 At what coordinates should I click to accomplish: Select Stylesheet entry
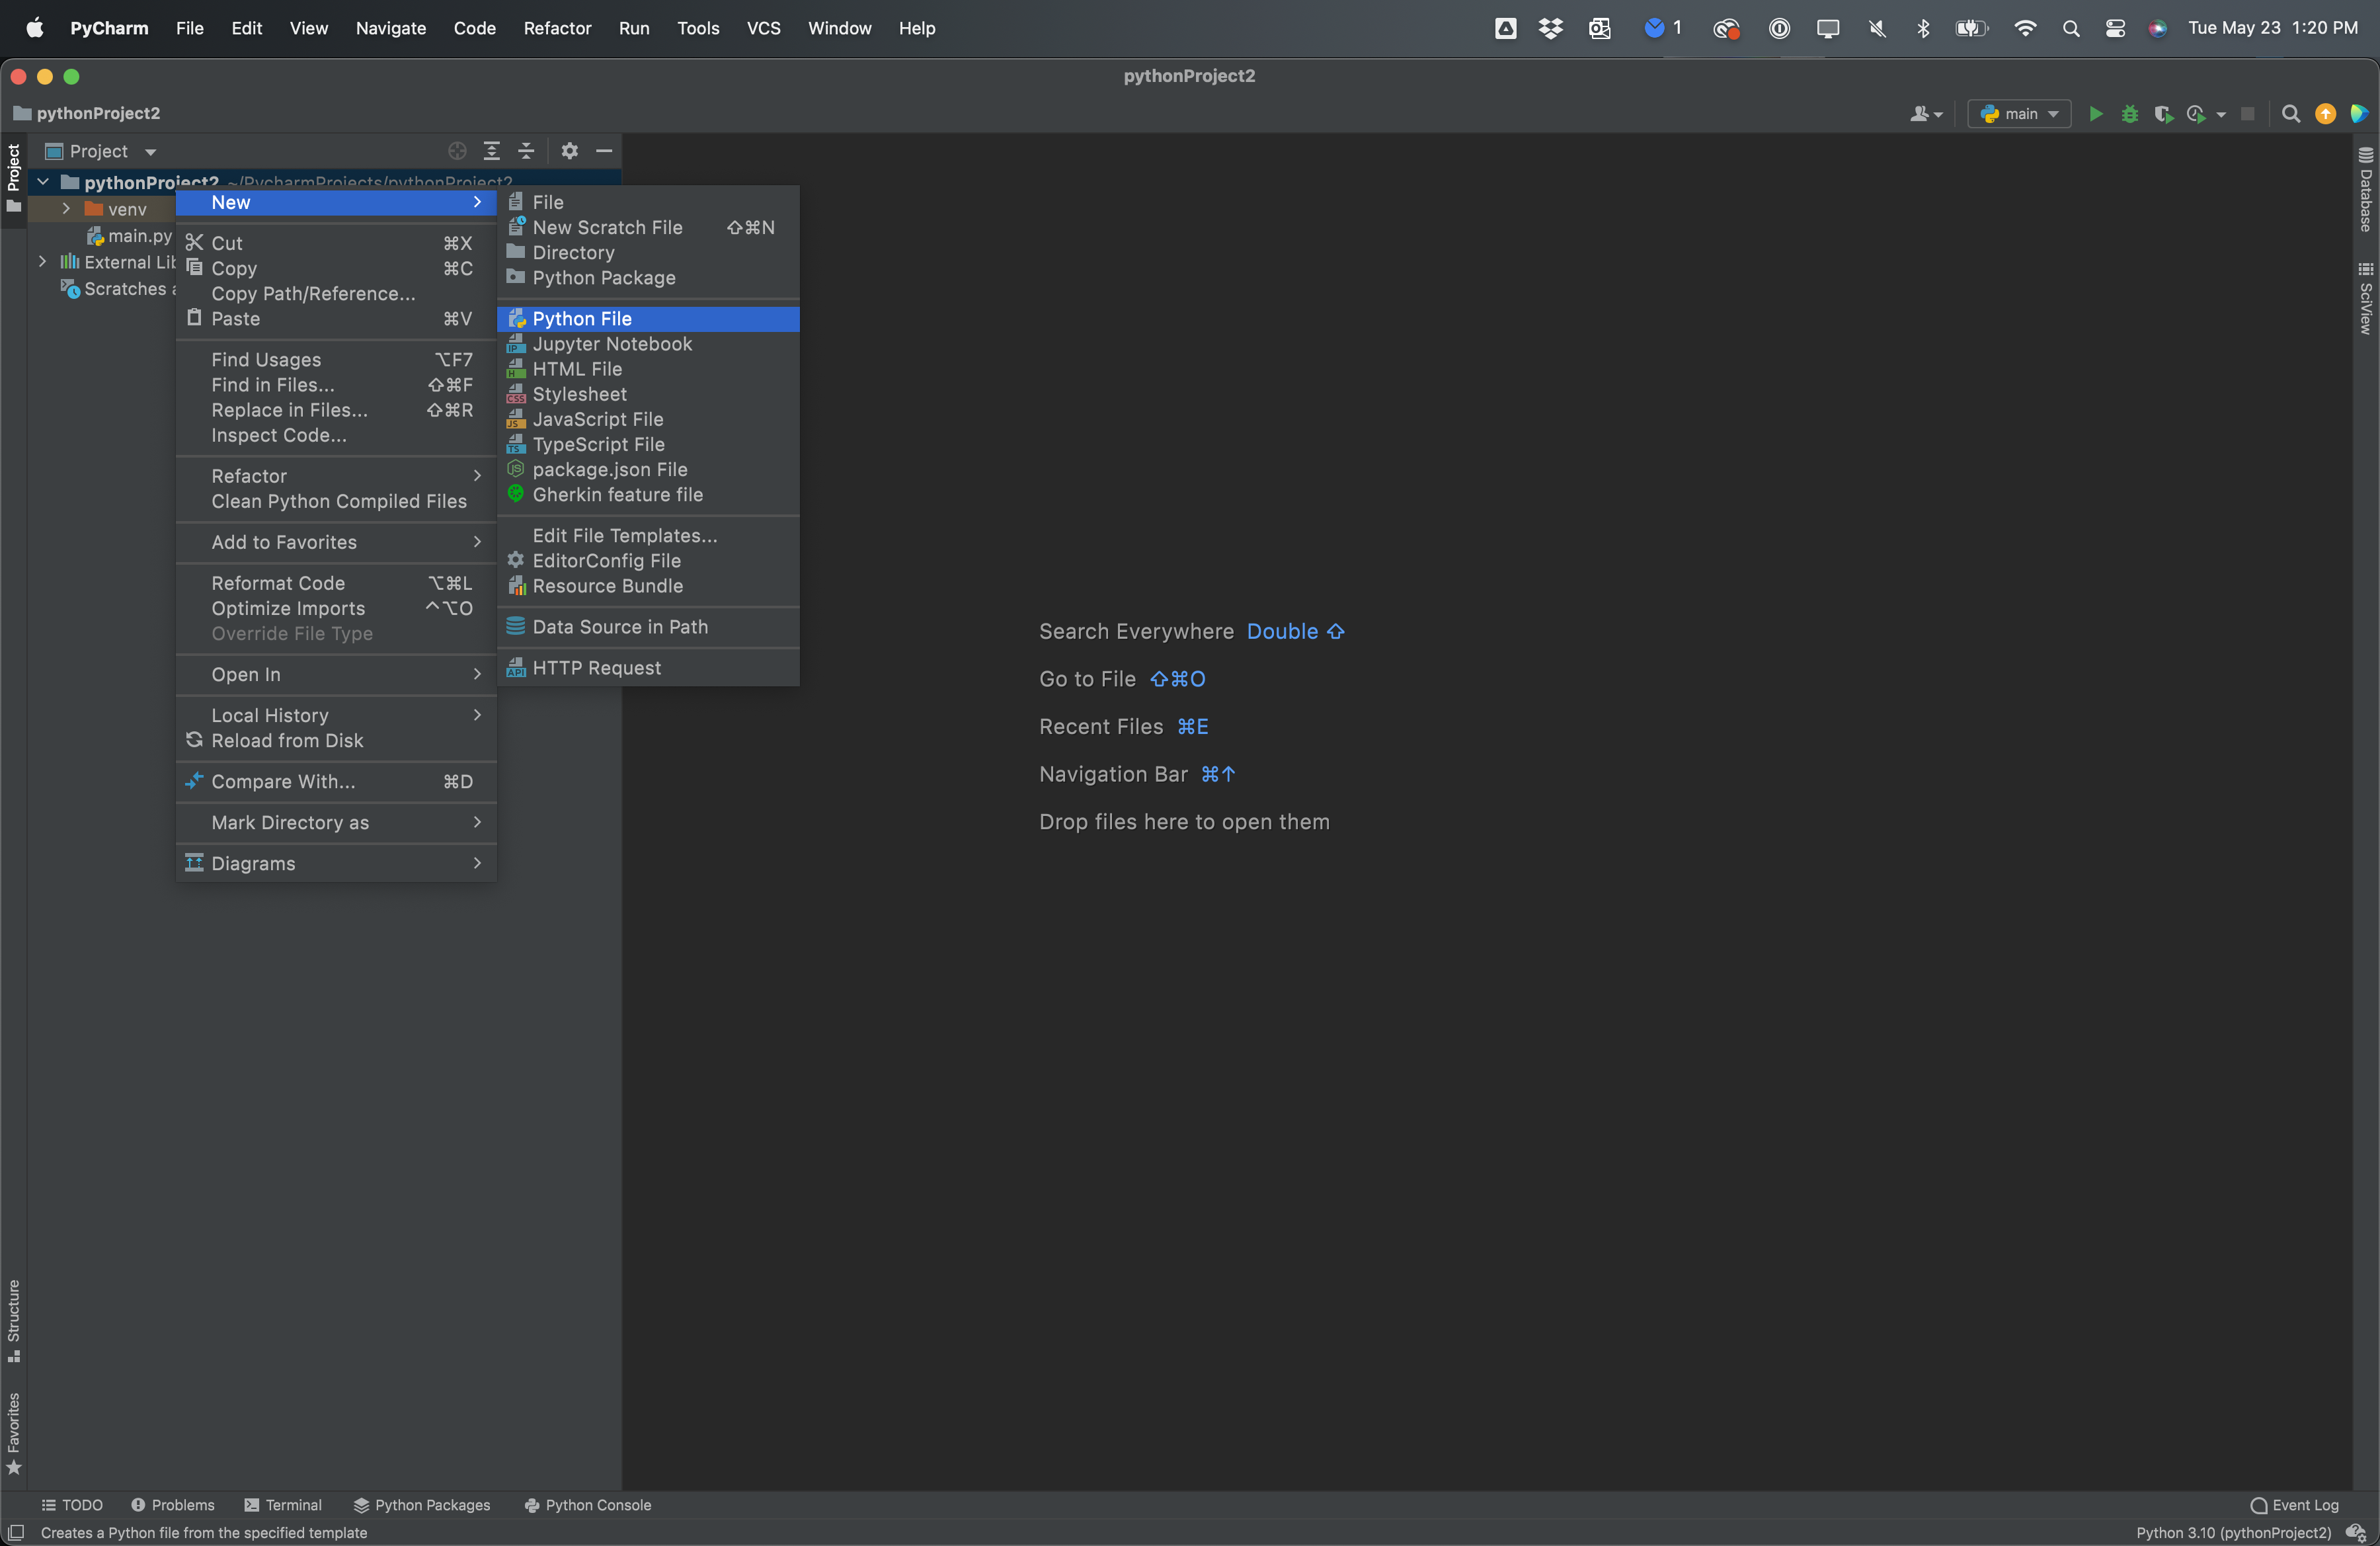(648, 394)
